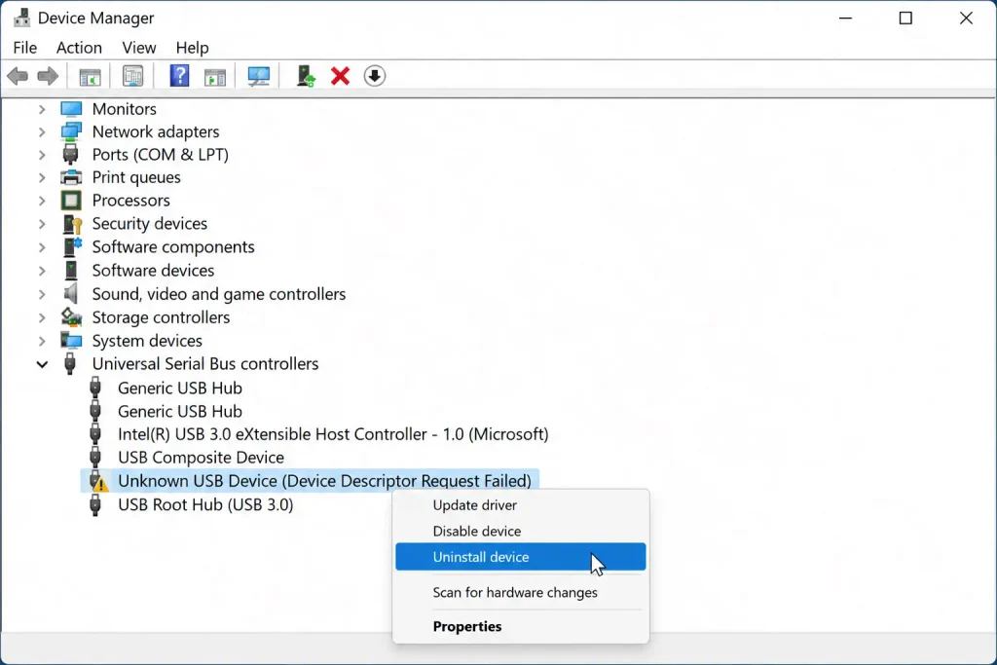Viewport: 997px width, 665px height.
Task: Click the red X Uninstall device icon
Action: coord(340,76)
